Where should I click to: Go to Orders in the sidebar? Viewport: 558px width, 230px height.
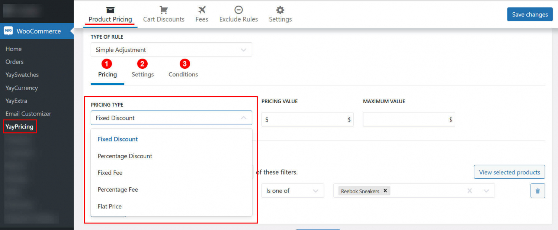coord(15,62)
